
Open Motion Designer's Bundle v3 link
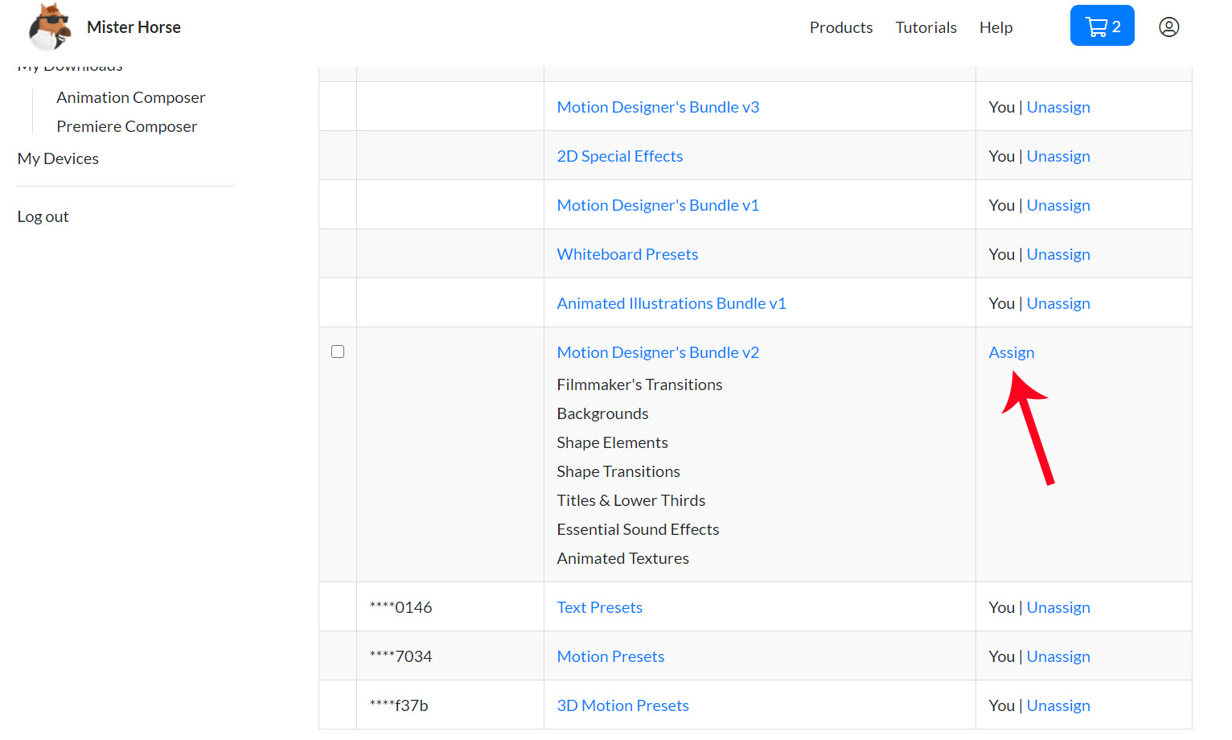[x=658, y=107]
